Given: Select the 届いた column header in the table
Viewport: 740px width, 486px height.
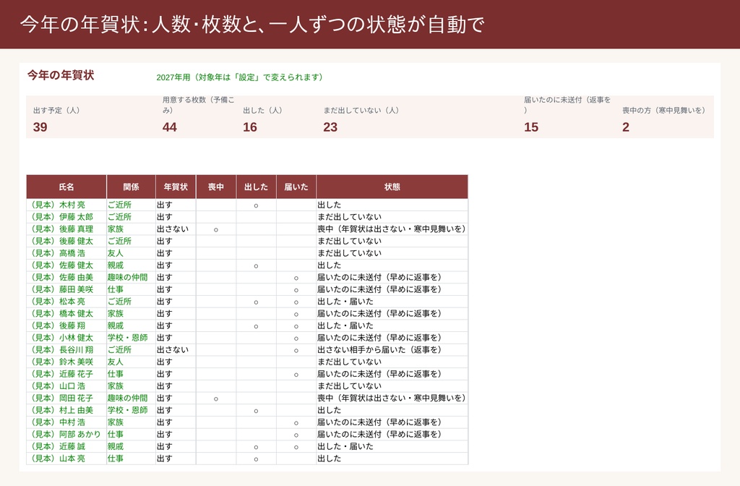Looking at the screenshot, I should 296,187.
